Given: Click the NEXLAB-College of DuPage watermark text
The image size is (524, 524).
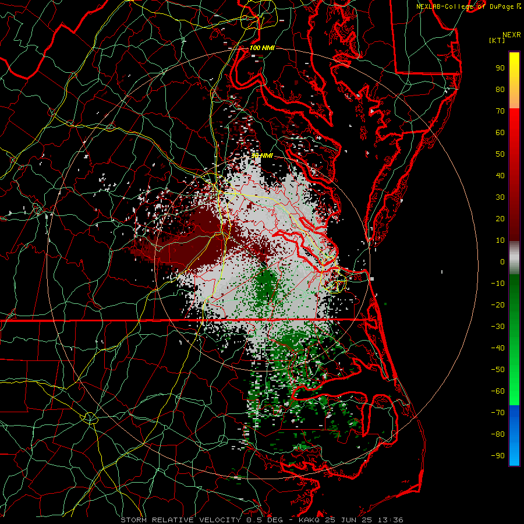Looking at the screenshot, I should [x=466, y=6].
